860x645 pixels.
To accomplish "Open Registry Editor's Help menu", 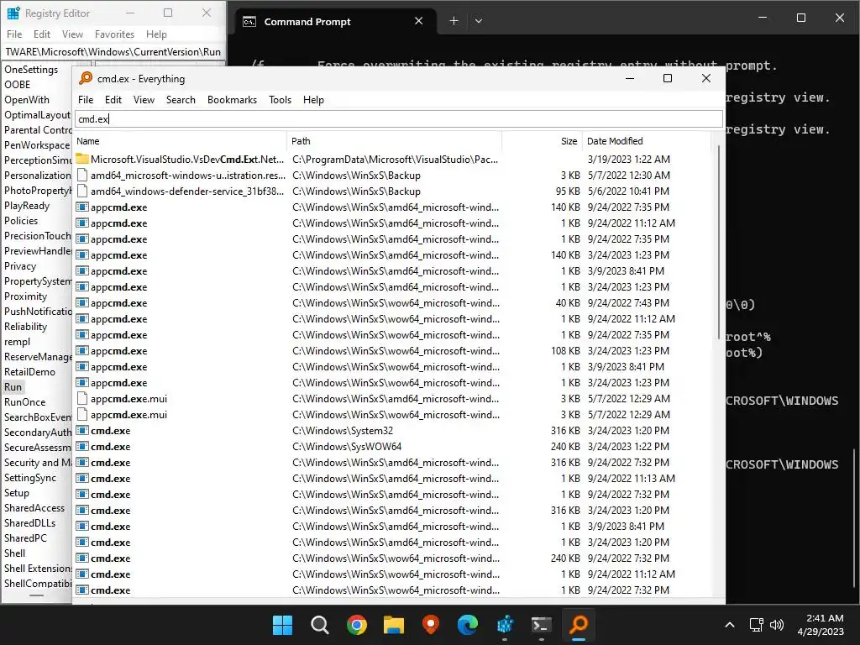I will coord(156,34).
